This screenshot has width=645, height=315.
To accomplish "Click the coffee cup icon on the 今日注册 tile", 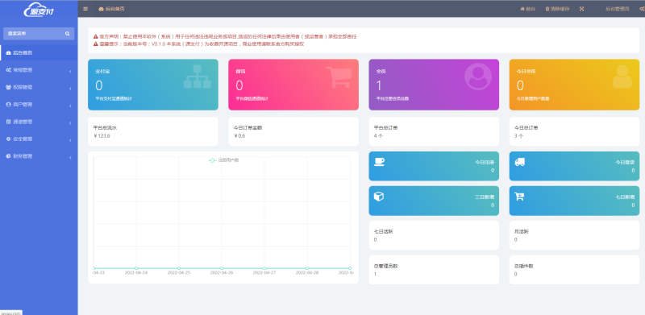I will coord(379,162).
